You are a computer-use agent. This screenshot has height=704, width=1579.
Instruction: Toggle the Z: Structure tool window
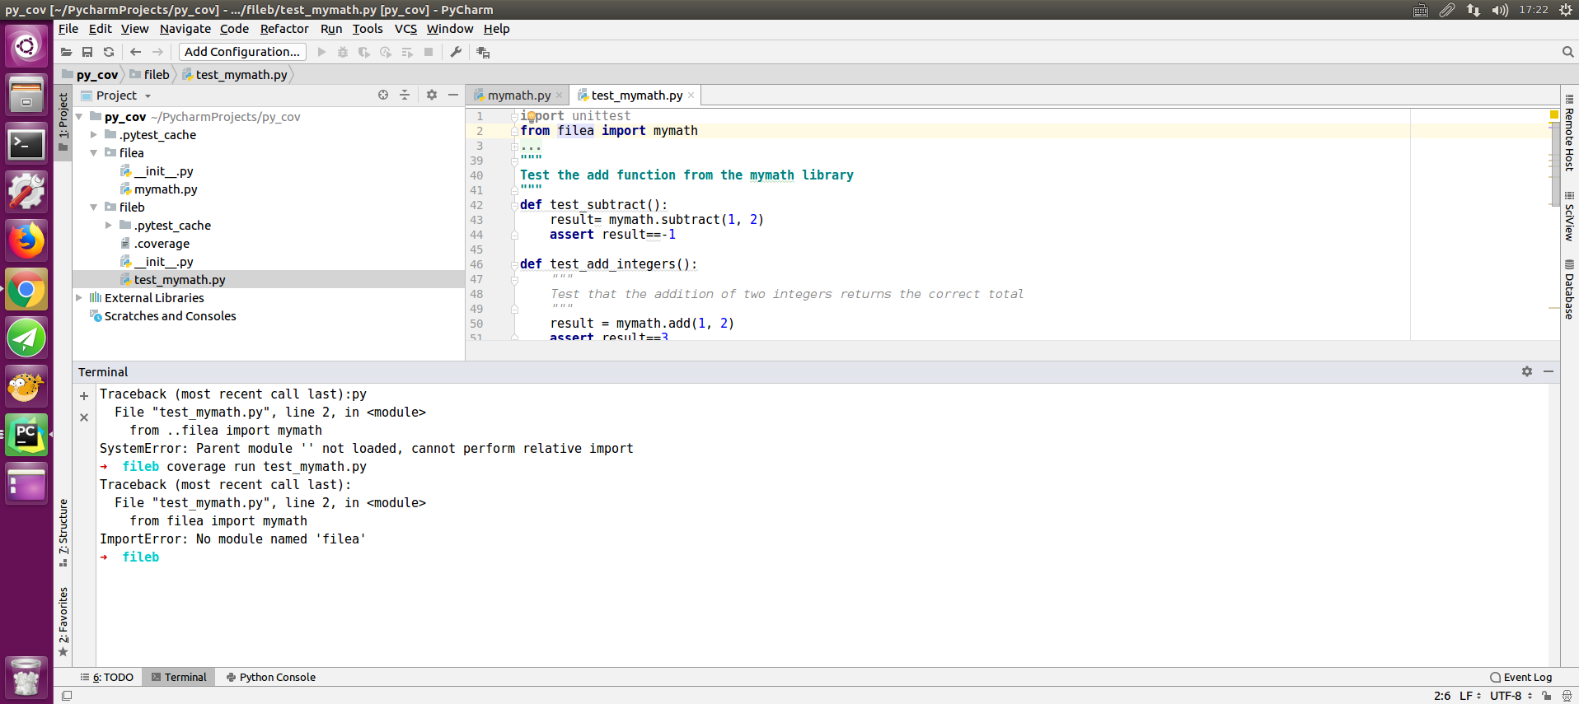63,531
